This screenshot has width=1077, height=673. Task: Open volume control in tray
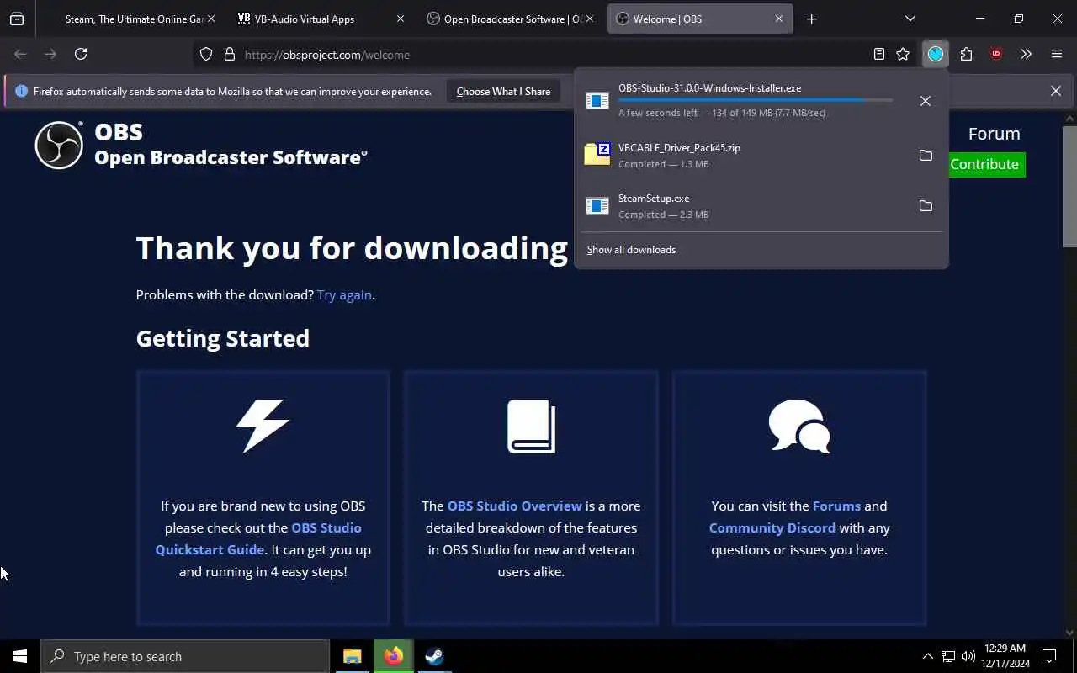pos(968,656)
